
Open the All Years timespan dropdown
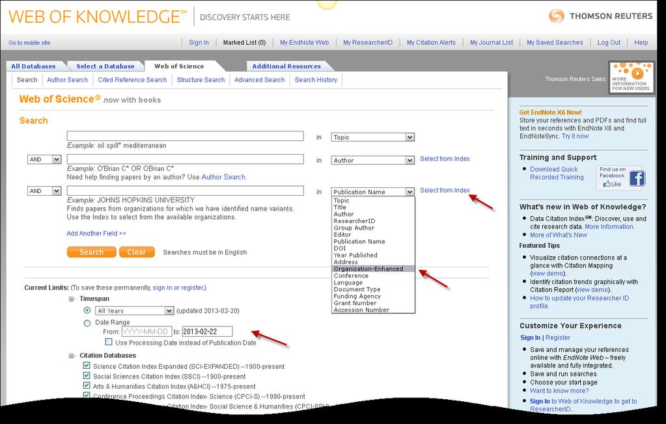(134, 311)
